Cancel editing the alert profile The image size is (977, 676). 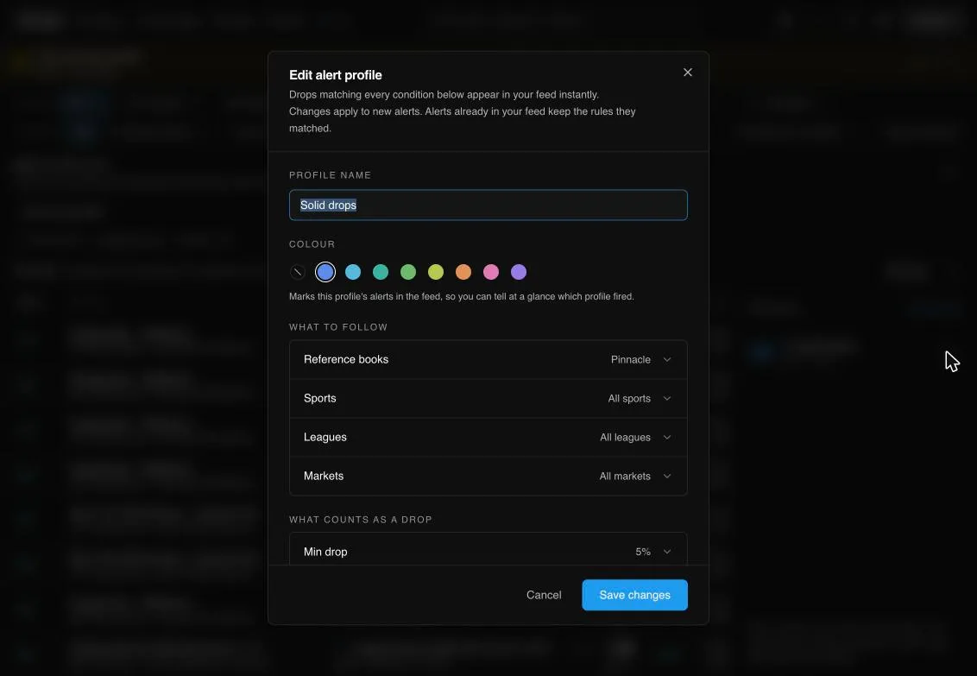tap(544, 595)
